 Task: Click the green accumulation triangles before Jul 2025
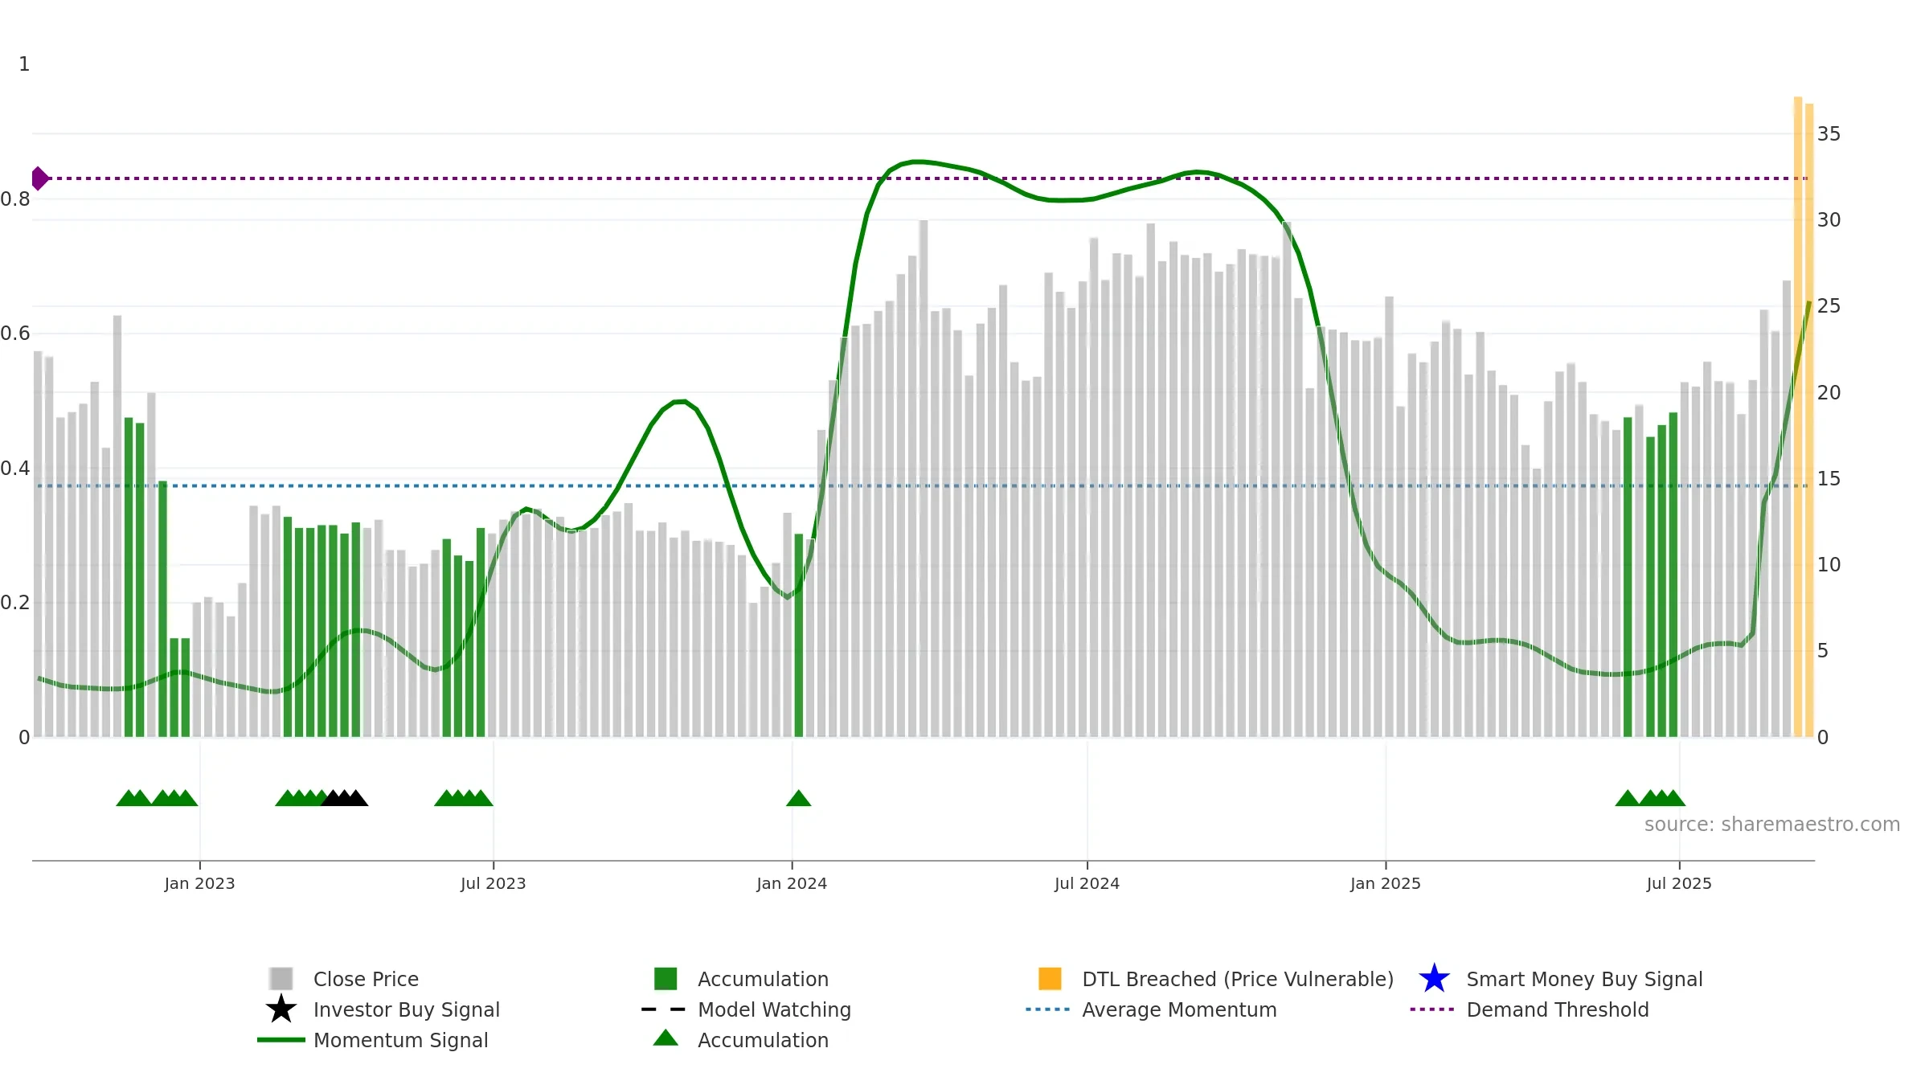(1650, 797)
